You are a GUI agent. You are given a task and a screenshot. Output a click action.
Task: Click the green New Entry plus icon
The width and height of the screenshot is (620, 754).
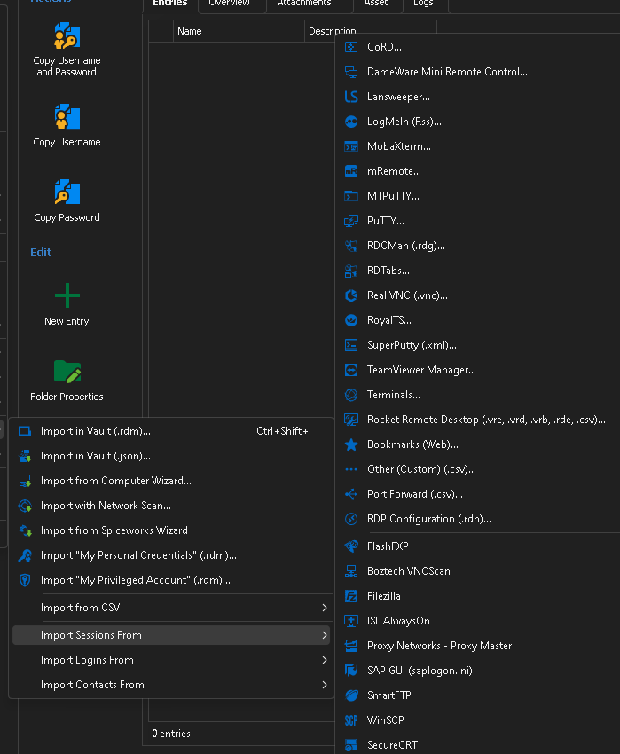coord(67,295)
